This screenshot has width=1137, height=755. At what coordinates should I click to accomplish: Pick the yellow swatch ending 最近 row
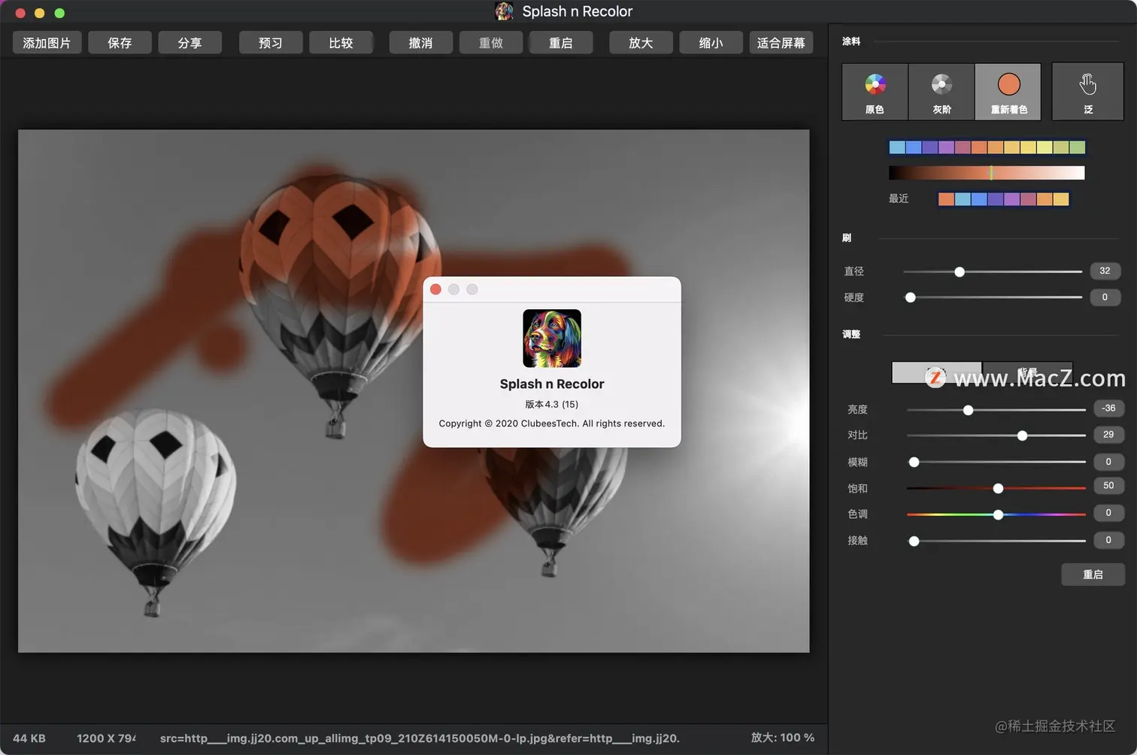(x=1061, y=199)
